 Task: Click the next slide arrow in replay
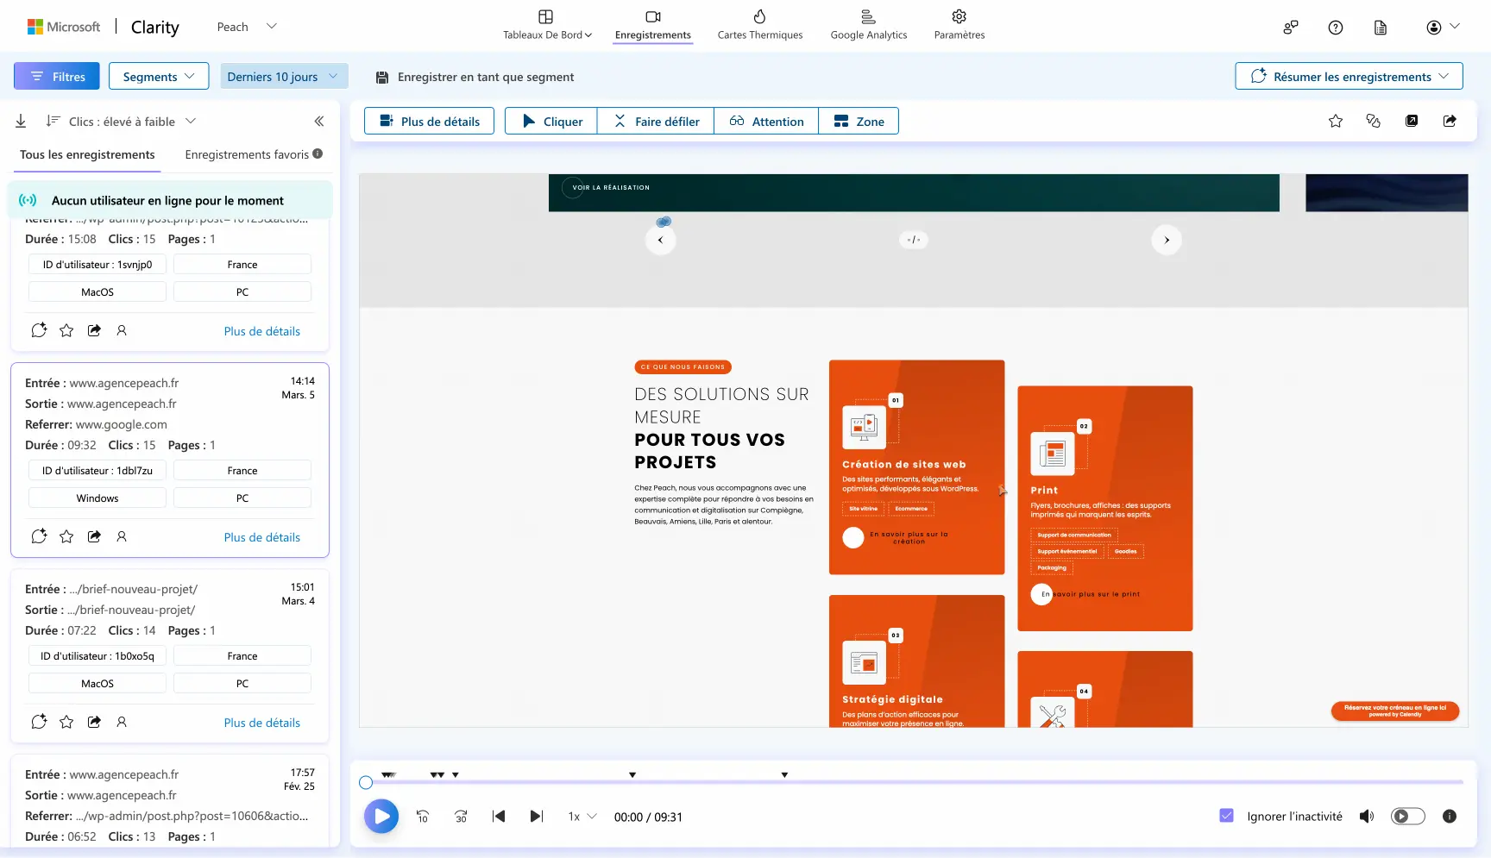pos(1167,240)
